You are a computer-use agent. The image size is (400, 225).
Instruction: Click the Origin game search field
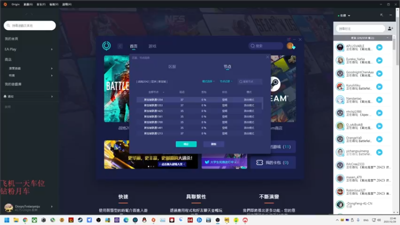(x=29, y=25)
